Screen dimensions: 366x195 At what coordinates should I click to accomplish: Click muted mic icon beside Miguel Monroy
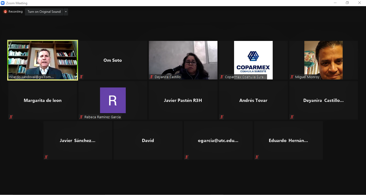292,77
